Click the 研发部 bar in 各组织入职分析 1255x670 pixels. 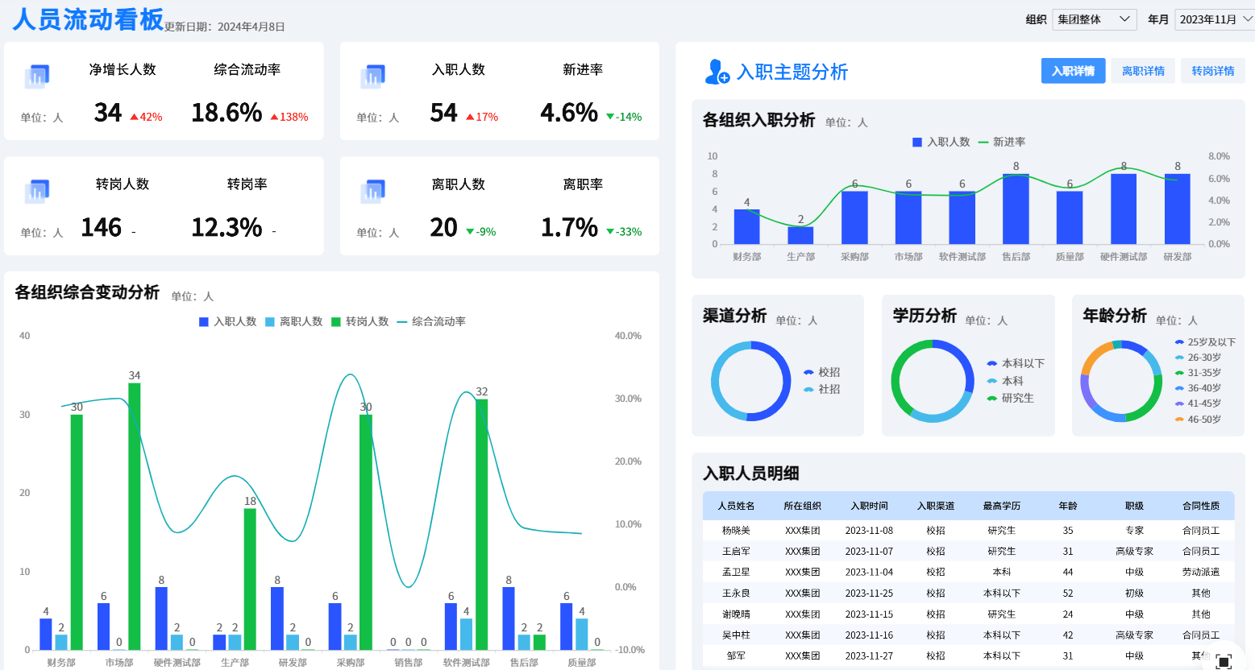coord(1178,209)
